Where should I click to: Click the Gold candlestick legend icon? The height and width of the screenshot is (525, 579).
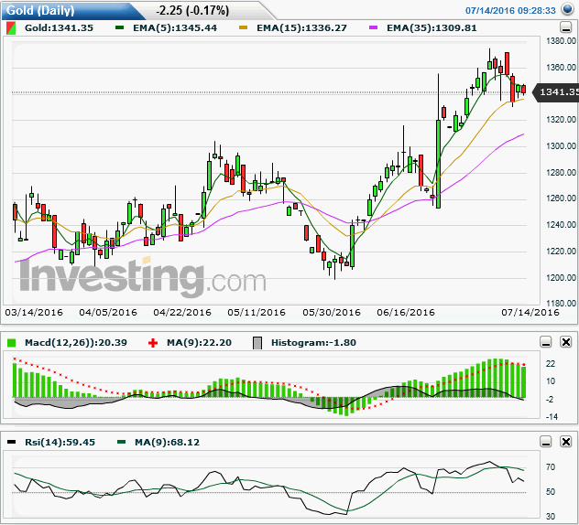pyautogui.click(x=11, y=28)
